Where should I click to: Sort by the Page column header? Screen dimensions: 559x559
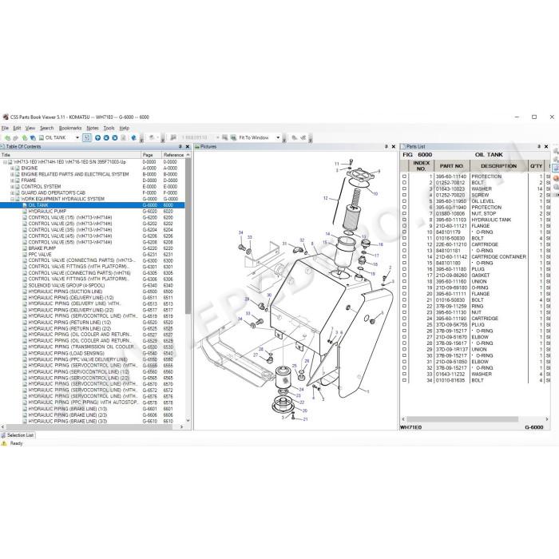tap(152, 155)
